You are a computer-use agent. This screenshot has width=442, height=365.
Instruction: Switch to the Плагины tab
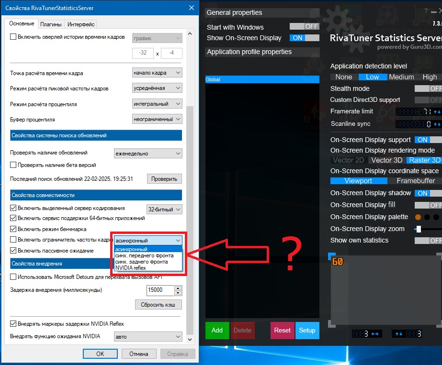coord(51,24)
